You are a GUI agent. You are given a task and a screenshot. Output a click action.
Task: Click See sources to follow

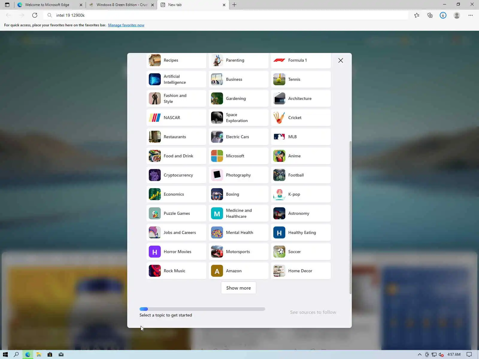point(313,312)
